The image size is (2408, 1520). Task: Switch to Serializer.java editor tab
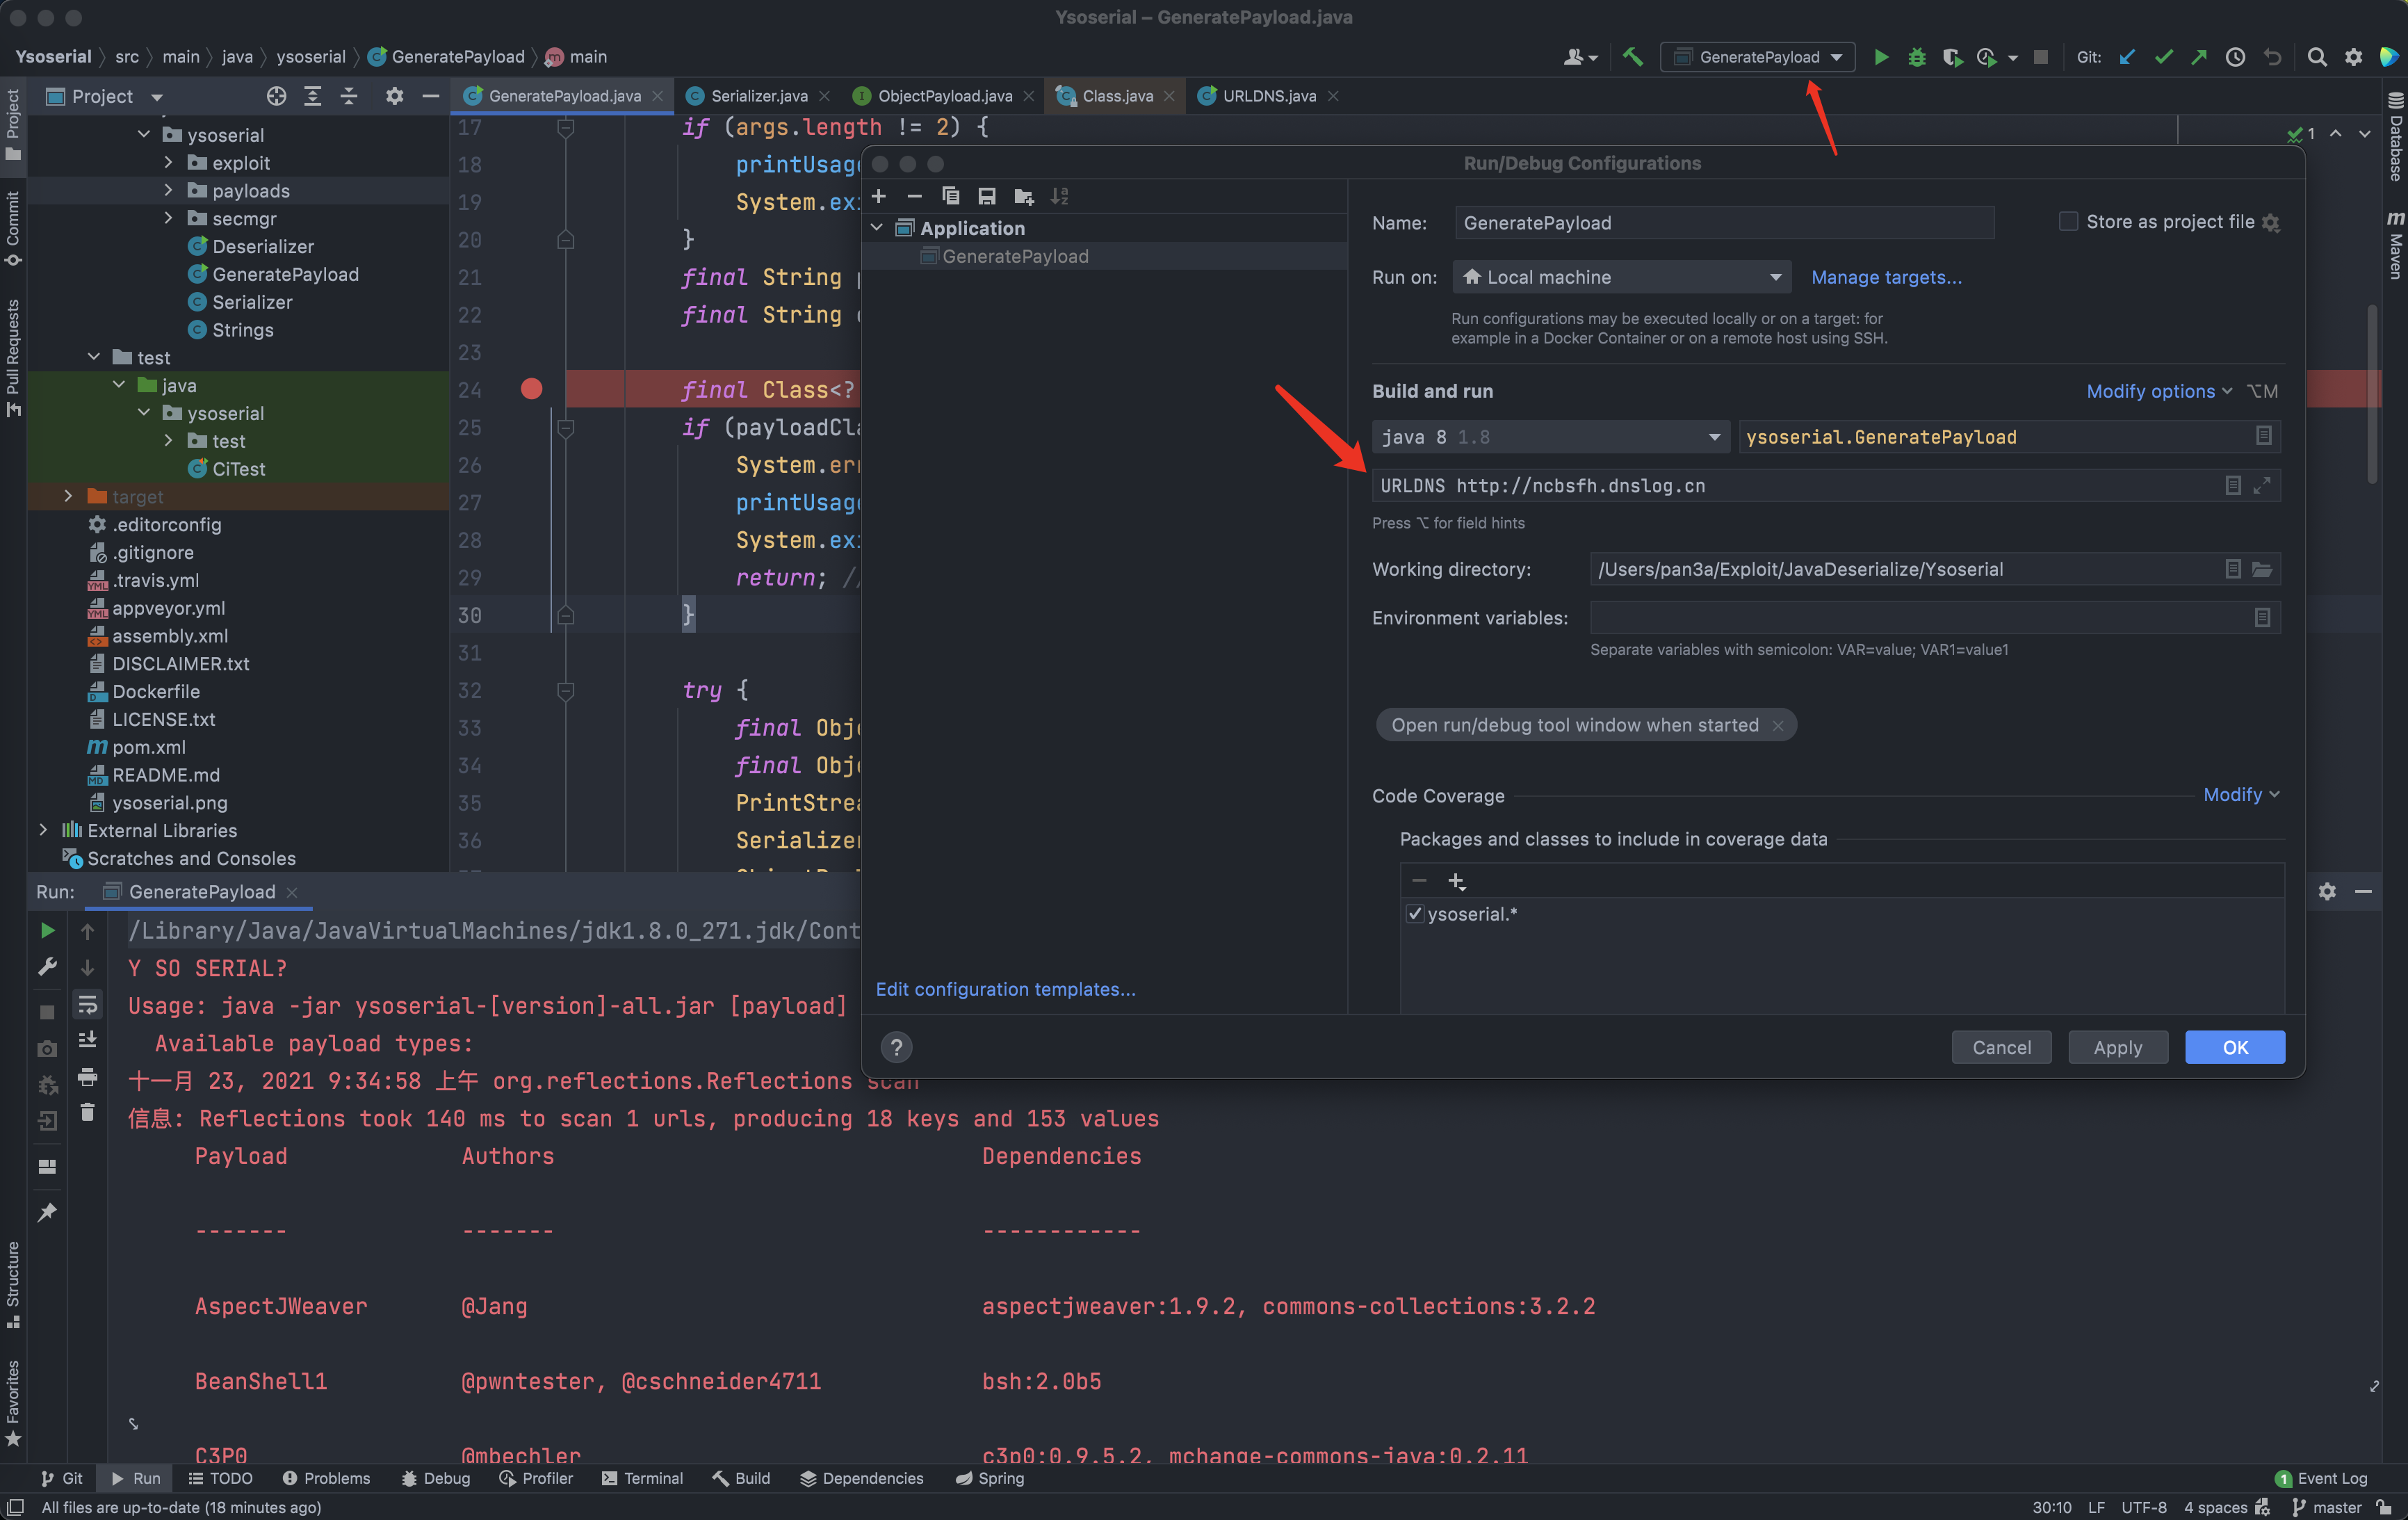pyautogui.click(x=759, y=96)
